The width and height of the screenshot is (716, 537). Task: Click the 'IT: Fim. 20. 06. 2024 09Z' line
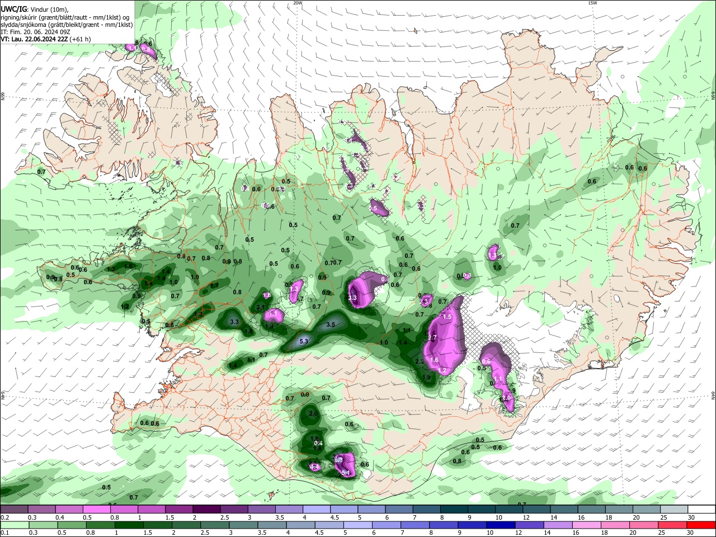coord(35,32)
